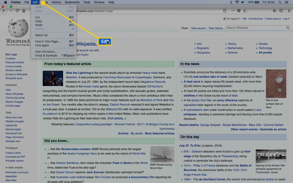Open the Firefox hamburger menu
Image resolution: width=293 pixels, height=183 pixels.
tap(289, 11)
